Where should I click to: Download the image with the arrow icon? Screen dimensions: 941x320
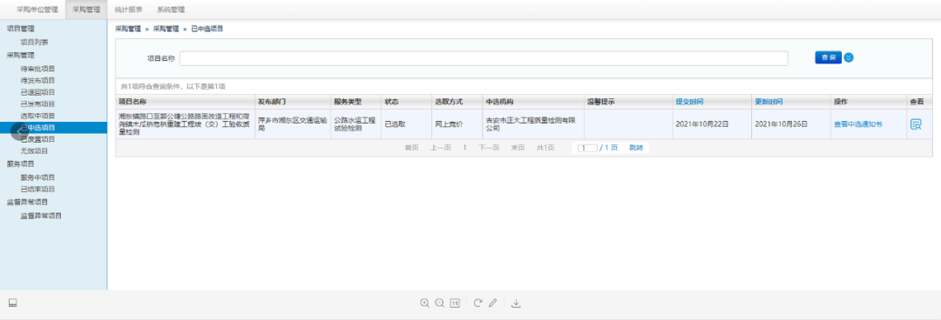click(x=516, y=303)
